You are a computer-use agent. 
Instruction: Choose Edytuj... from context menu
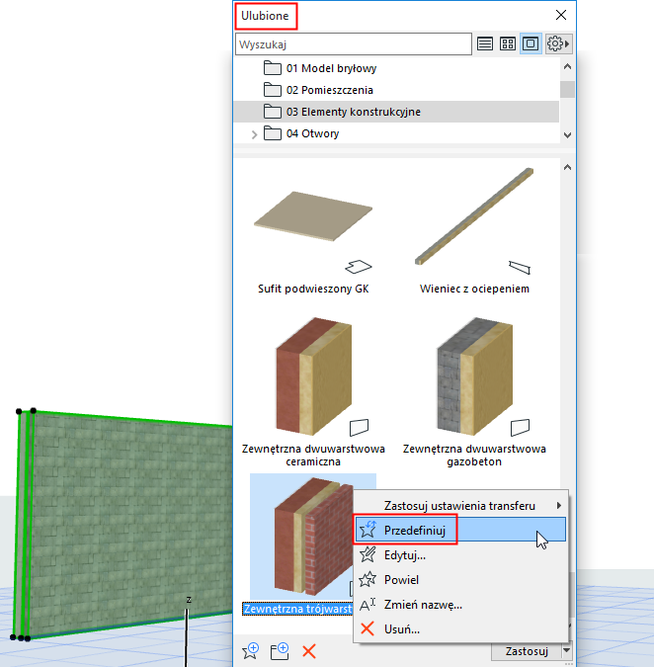pyautogui.click(x=461, y=555)
